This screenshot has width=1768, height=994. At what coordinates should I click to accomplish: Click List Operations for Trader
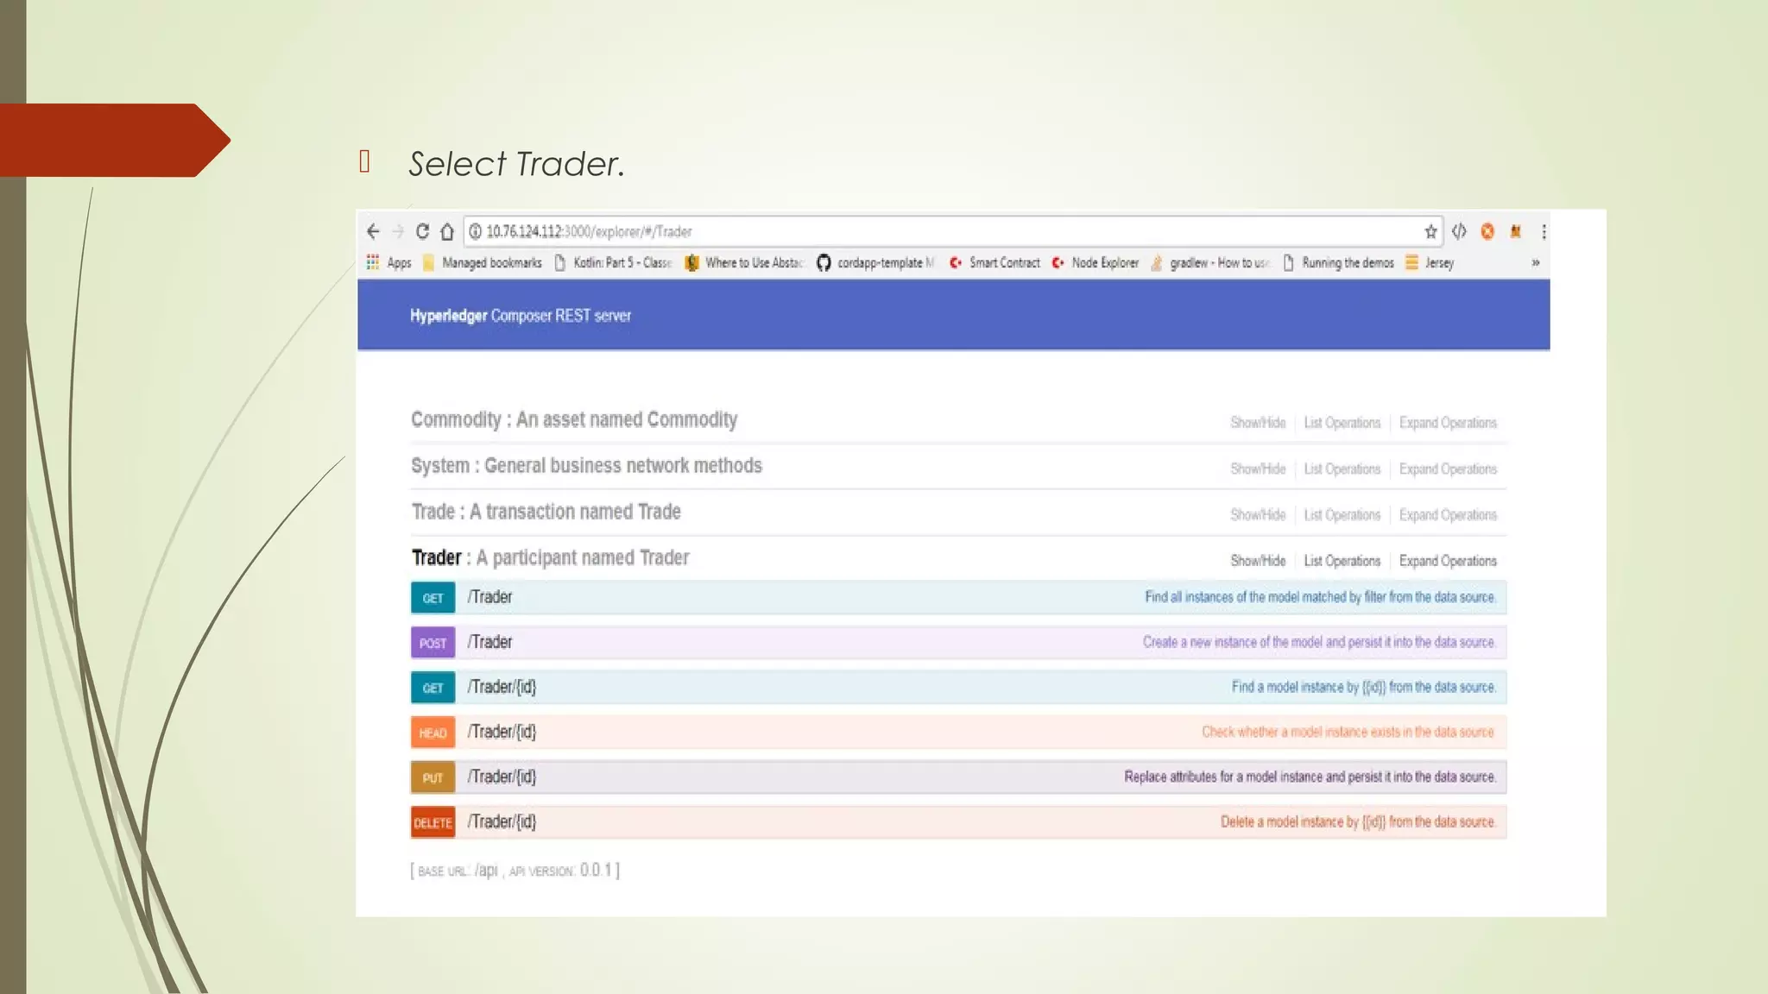tap(1342, 561)
